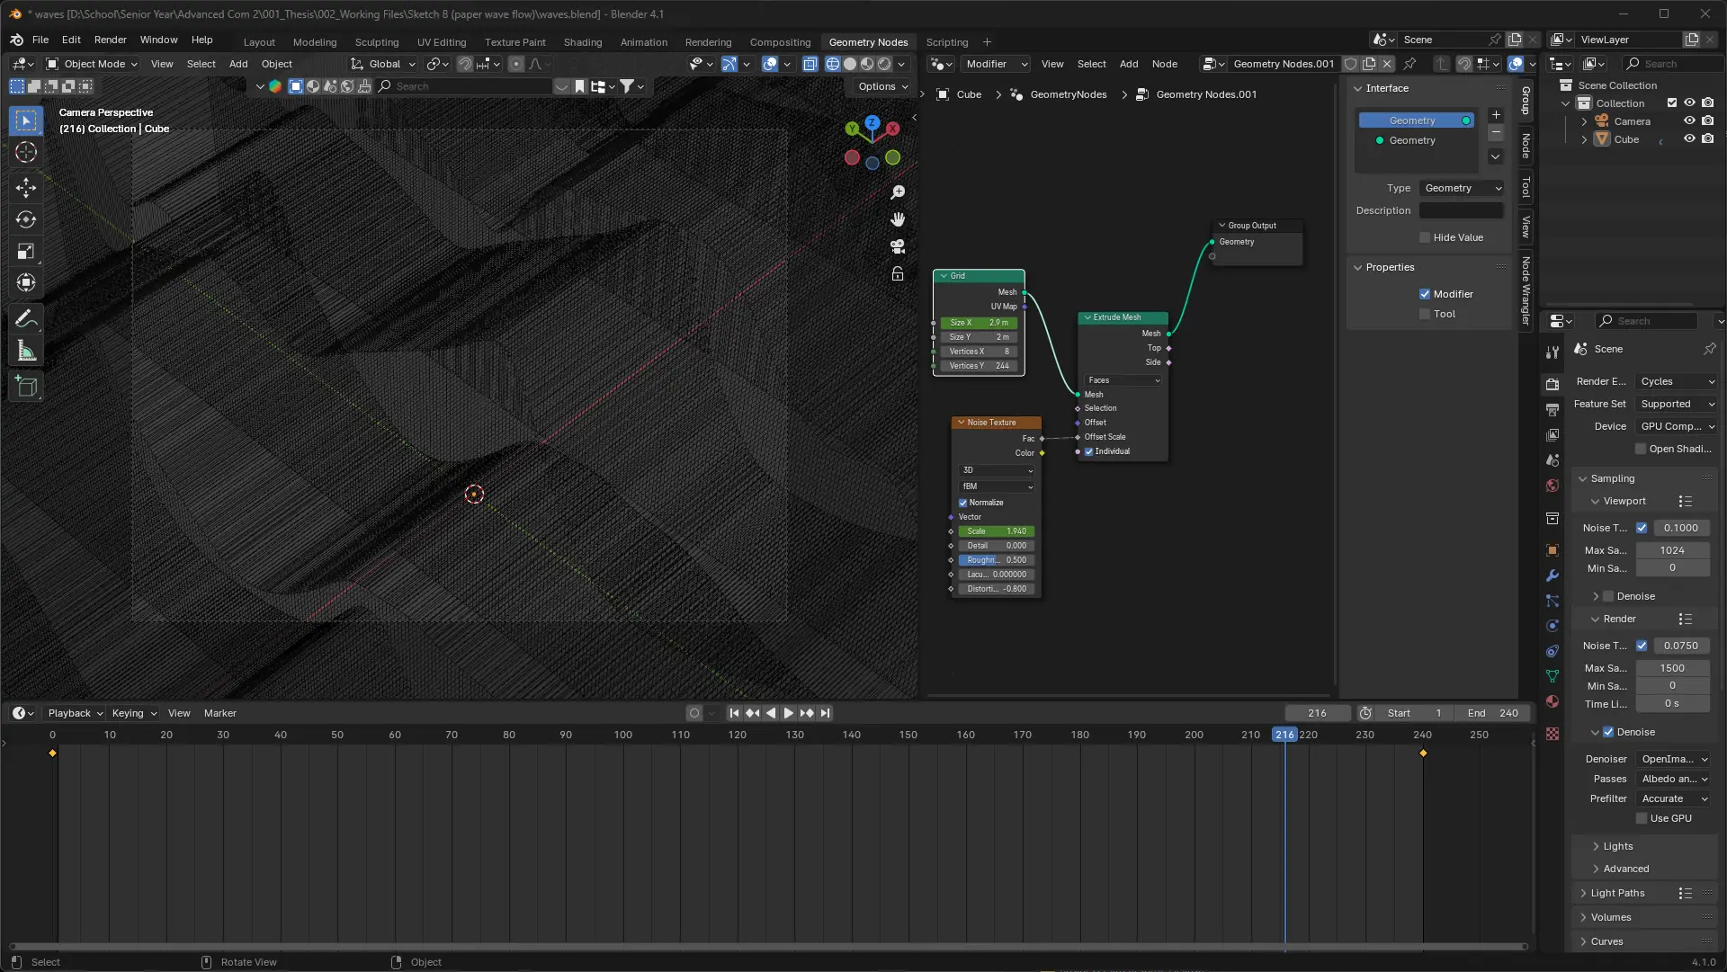Open the Render menu
This screenshot has height=972, width=1727.
pos(110,40)
